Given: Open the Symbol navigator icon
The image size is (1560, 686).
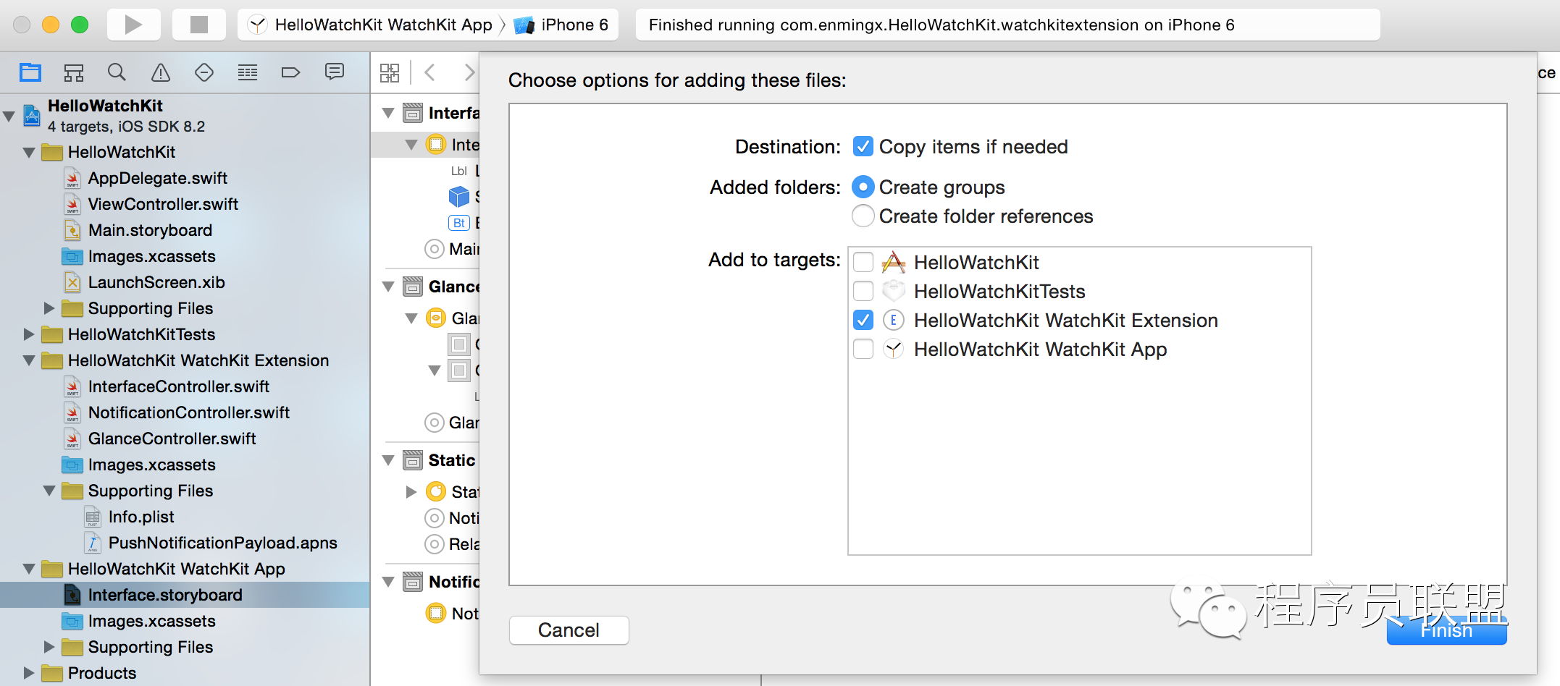Looking at the screenshot, I should [74, 72].
